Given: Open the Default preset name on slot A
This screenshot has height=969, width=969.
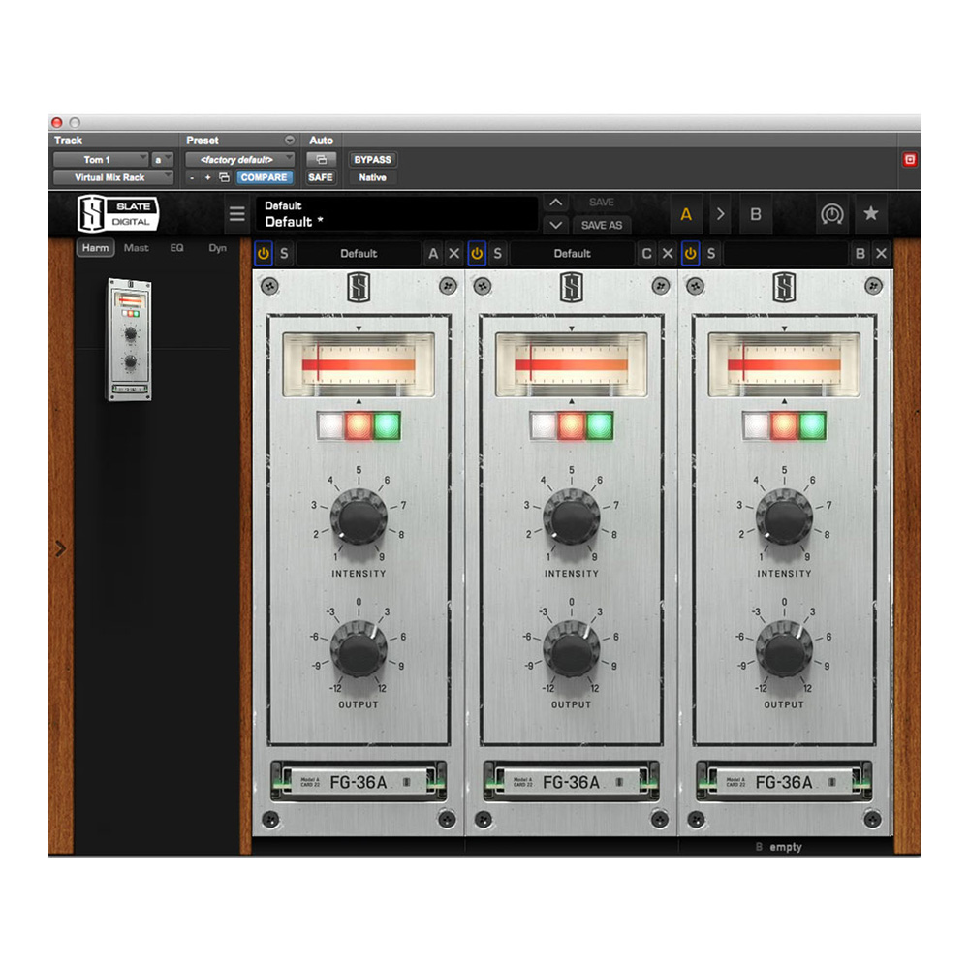Looking at the screenshot, I should tap(359, 253).
